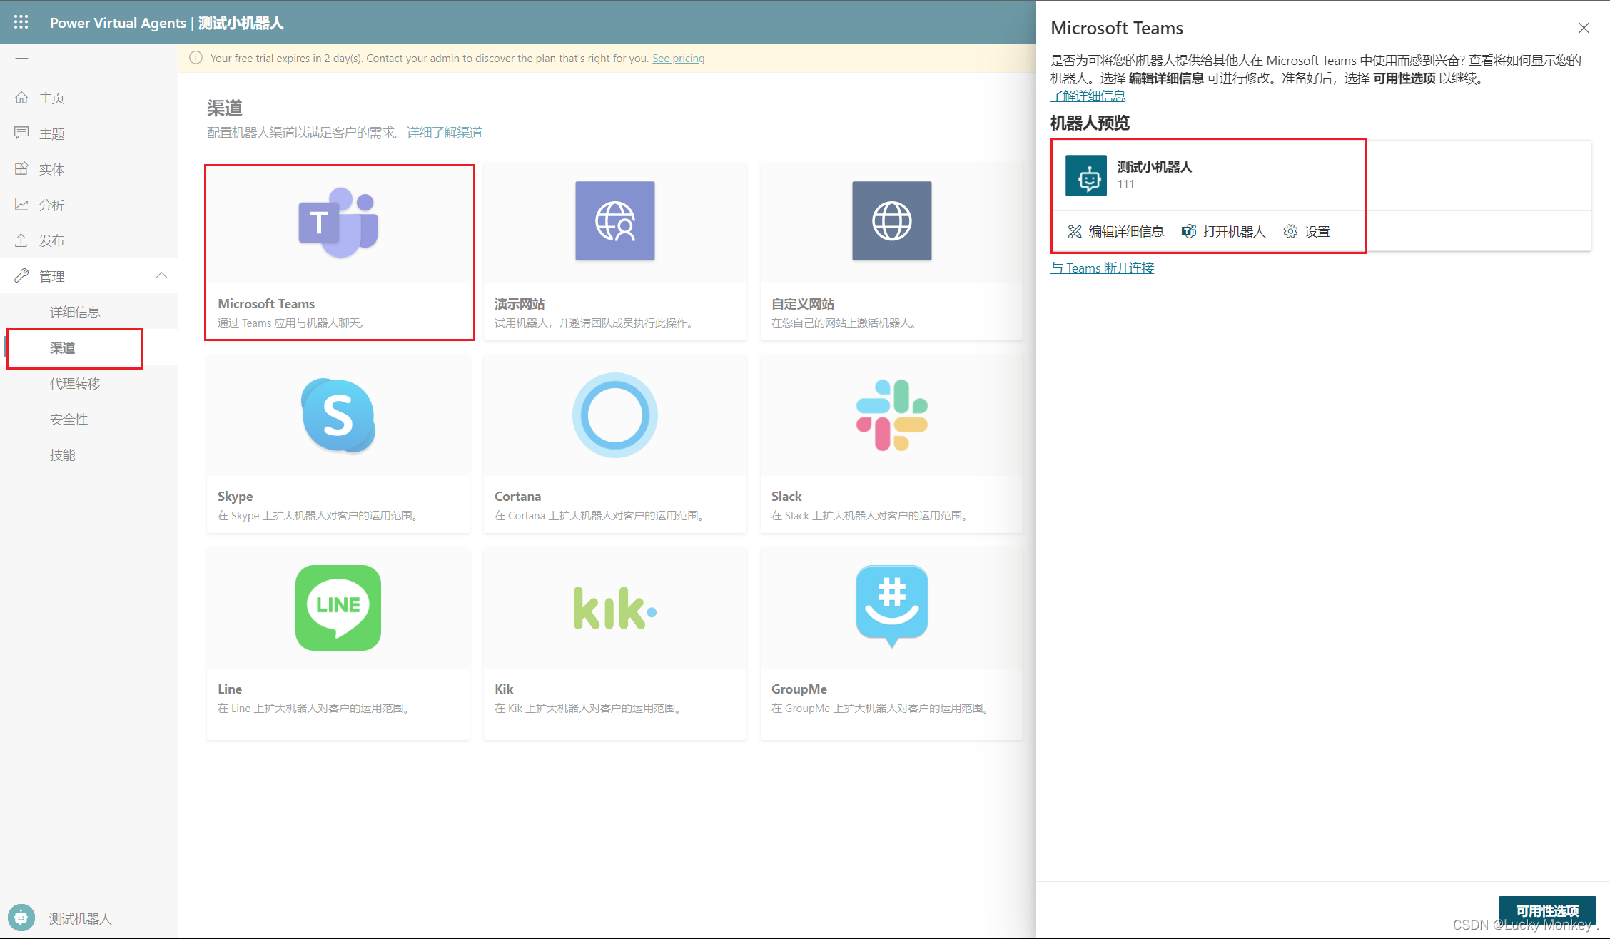Click the See pricing link
Viewport: 1610px width, 939px height.
[x=678, y=59]
